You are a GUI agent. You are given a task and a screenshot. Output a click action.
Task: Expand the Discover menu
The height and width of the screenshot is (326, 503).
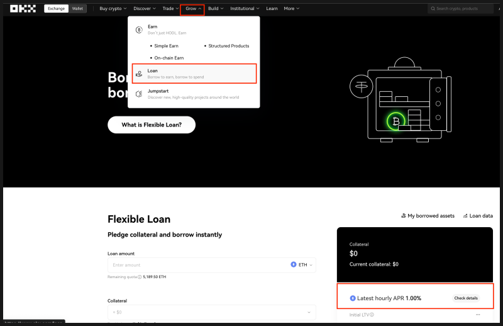tap(145, 9)
